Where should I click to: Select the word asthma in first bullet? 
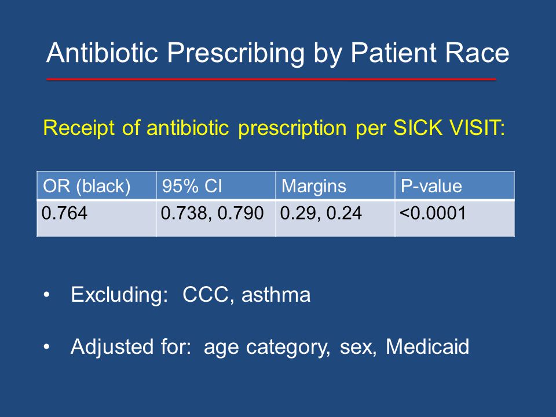pyautogui.click(x=276, y=295)
